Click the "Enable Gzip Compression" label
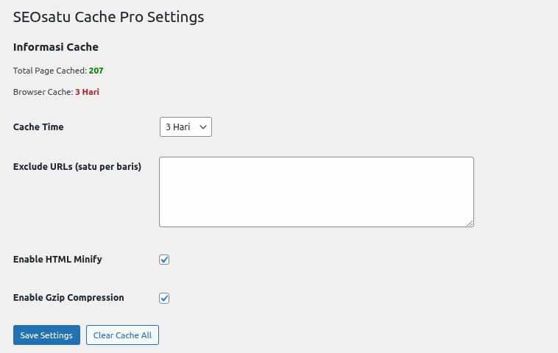 [68, 297]
